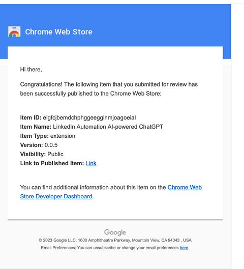Click the visibility value 'Public'
The image size is (244, 269).
coord(55,154)
